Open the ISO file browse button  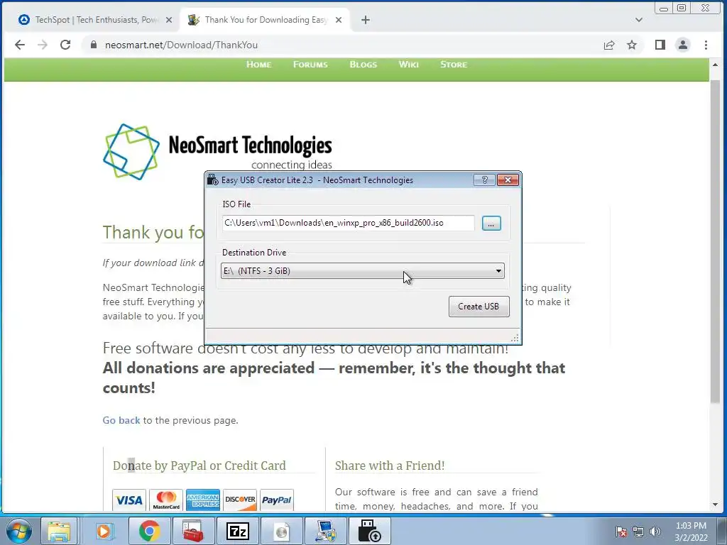[491, 224]
